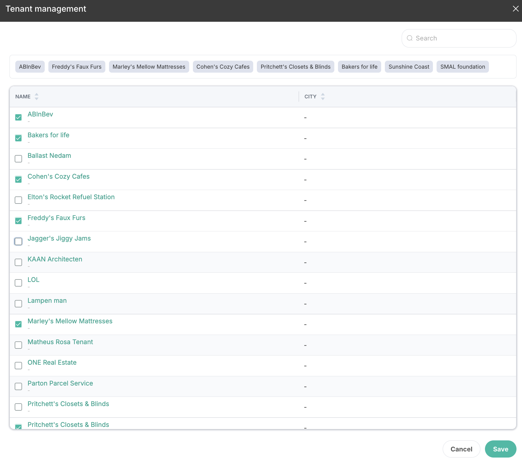Check Matheus Rosa Tenant checkbox
The image size is (522, 460).
pos(18,345)
